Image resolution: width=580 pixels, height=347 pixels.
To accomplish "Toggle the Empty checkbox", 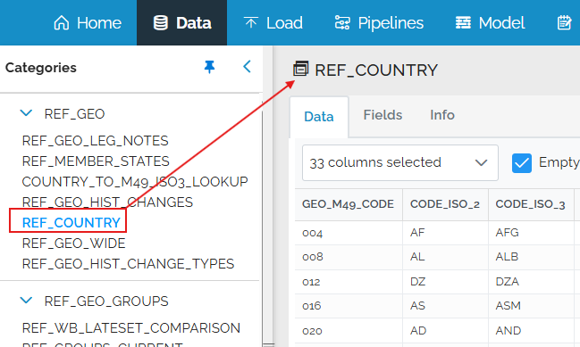I will point(522,163).
